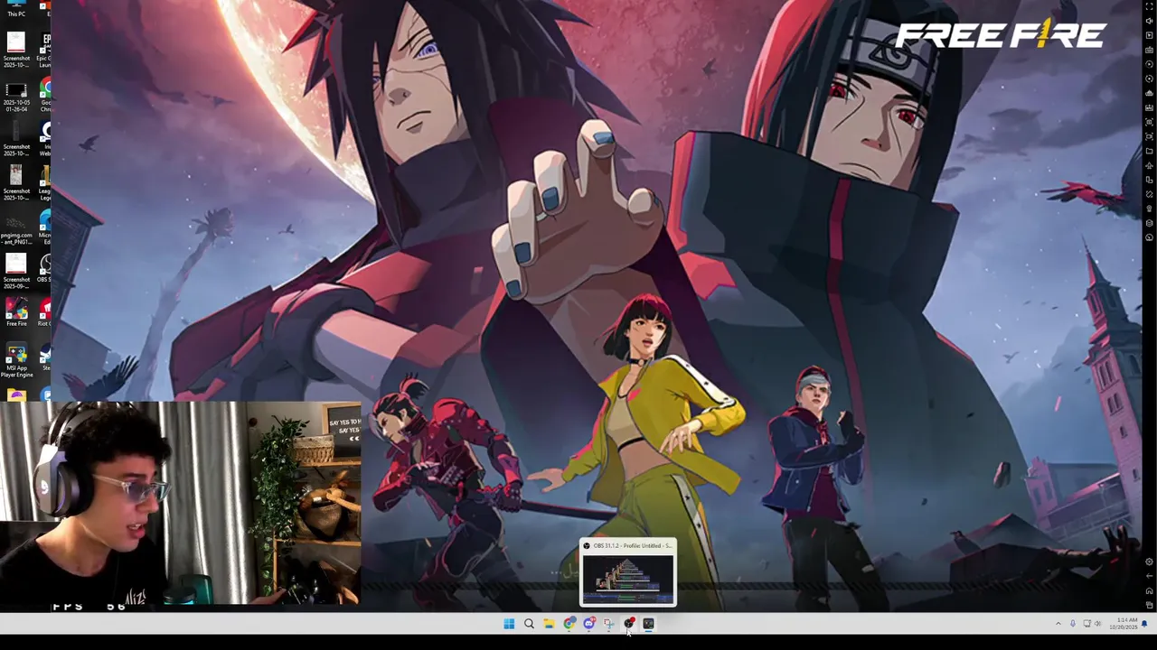Screen dimensions: 1157x650
Task: Click the emulator back arrow button
Action: click(x=1149, y=576)
